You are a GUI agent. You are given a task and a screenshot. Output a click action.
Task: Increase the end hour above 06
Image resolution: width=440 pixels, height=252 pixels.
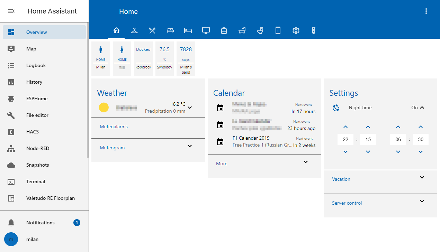(398, 127)
